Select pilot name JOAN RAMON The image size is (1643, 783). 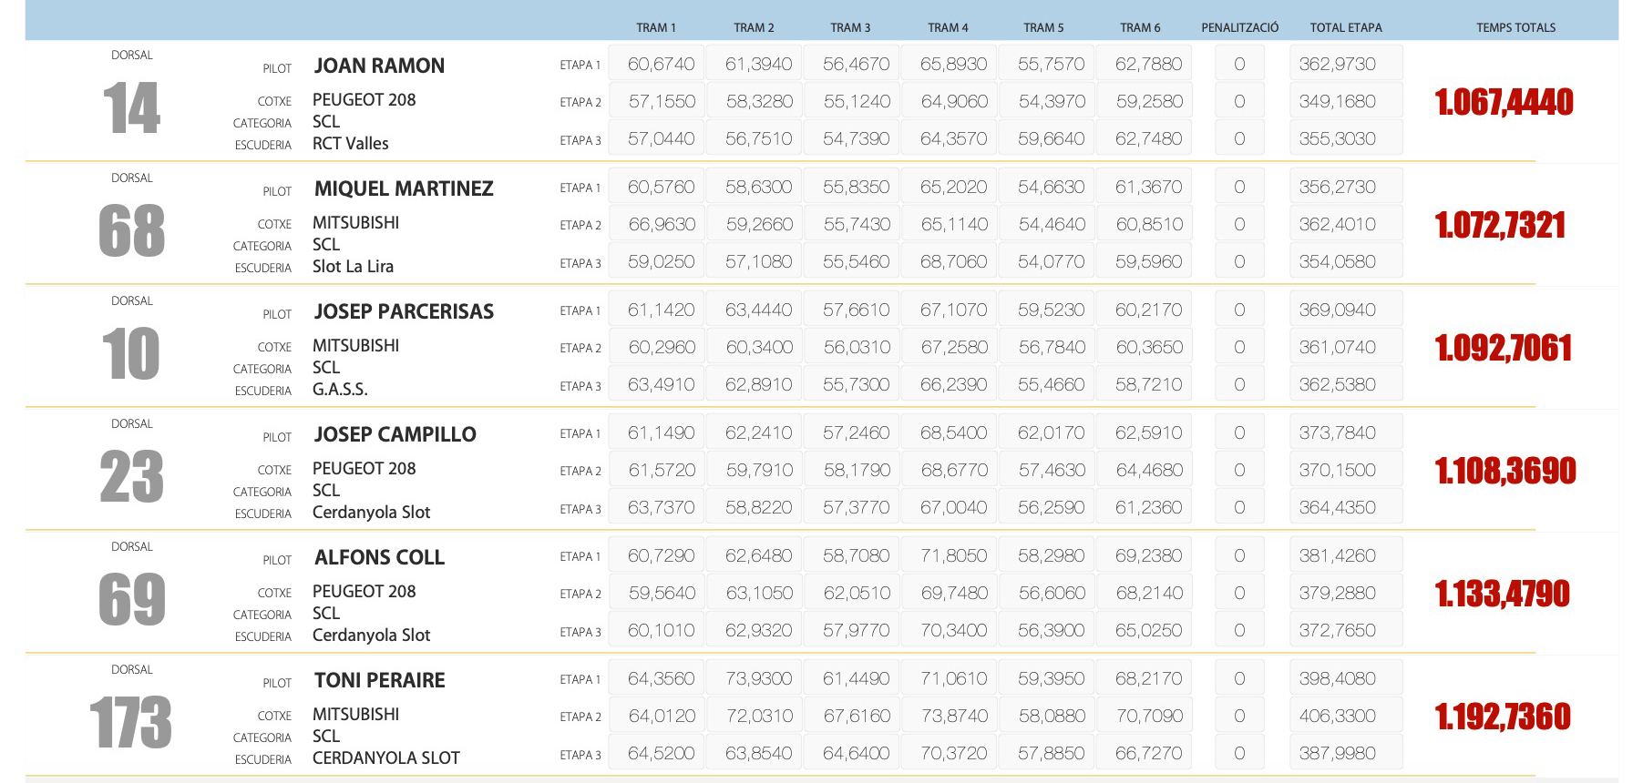click(x=379, y=66)
